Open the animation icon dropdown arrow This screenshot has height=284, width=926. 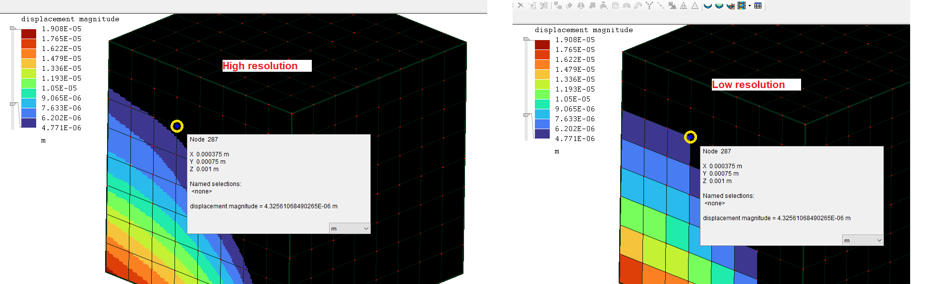[x=750, y=5]
